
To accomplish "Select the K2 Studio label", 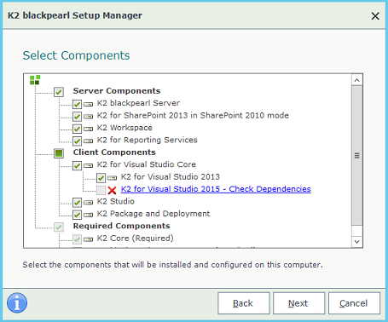I will coord(116,201).
